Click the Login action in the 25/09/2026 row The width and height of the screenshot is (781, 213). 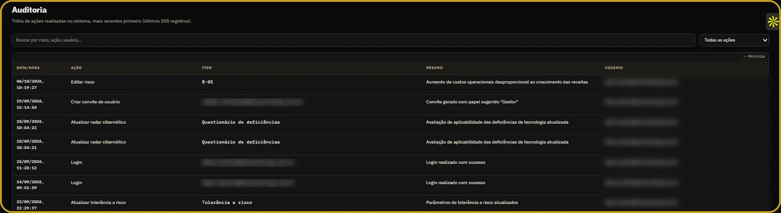(76, 163)
